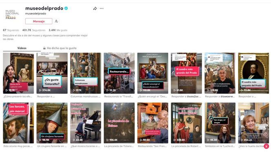
Task: Open the San Jorge y el dragón video
Action: pos(220,123)
